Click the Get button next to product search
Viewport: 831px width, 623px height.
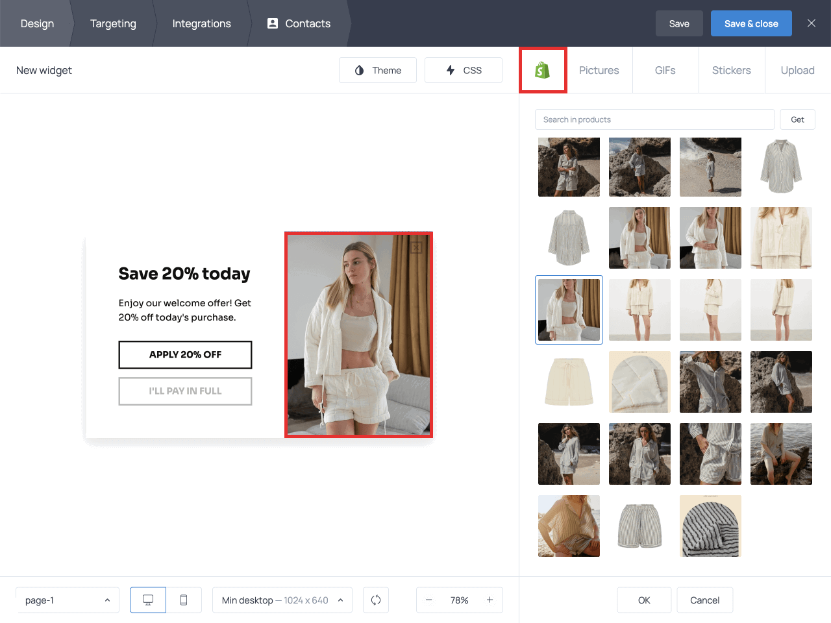(x=797, y=119)
